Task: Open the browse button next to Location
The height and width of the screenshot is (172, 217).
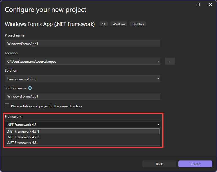Action: [170, 61]
